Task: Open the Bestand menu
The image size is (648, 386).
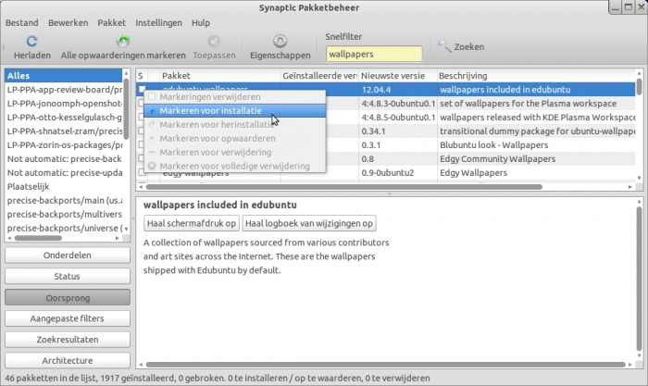Action: coord(22,23)
